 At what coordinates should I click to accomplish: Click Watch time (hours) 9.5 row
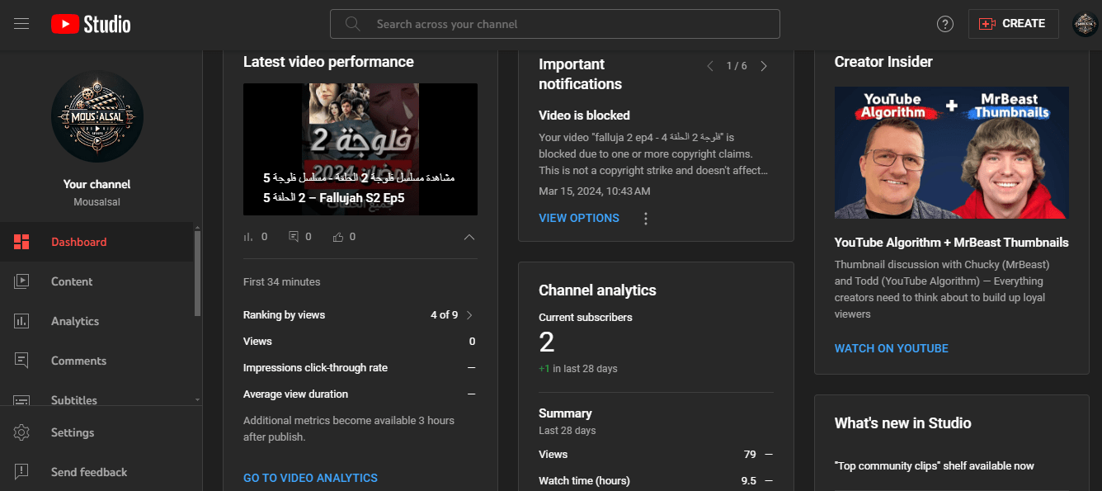point(656,481)
